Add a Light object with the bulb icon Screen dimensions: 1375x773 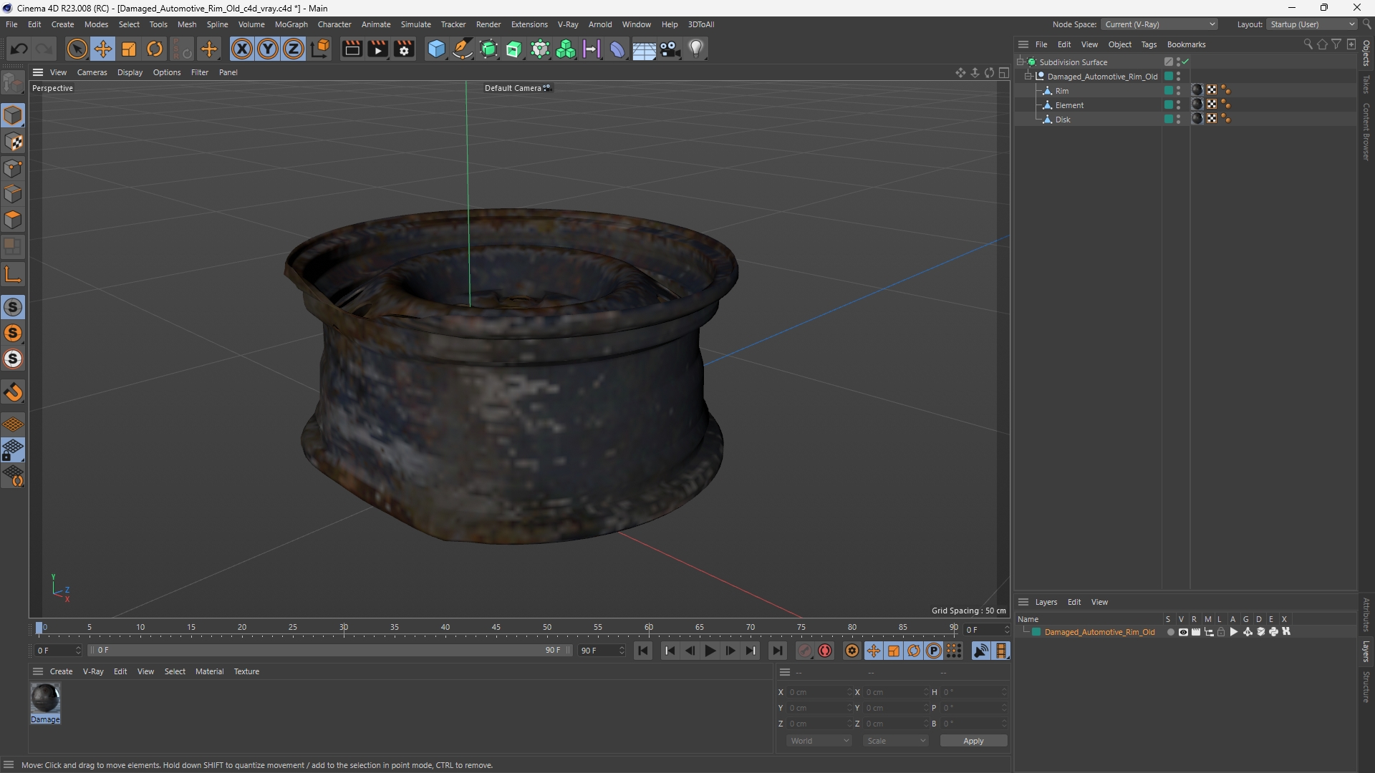pyautogui.click(x=696, y=49)
